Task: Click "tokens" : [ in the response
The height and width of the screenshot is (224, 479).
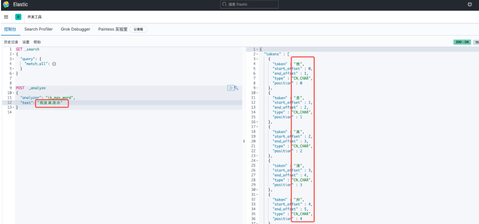Action: click(277, 54)
